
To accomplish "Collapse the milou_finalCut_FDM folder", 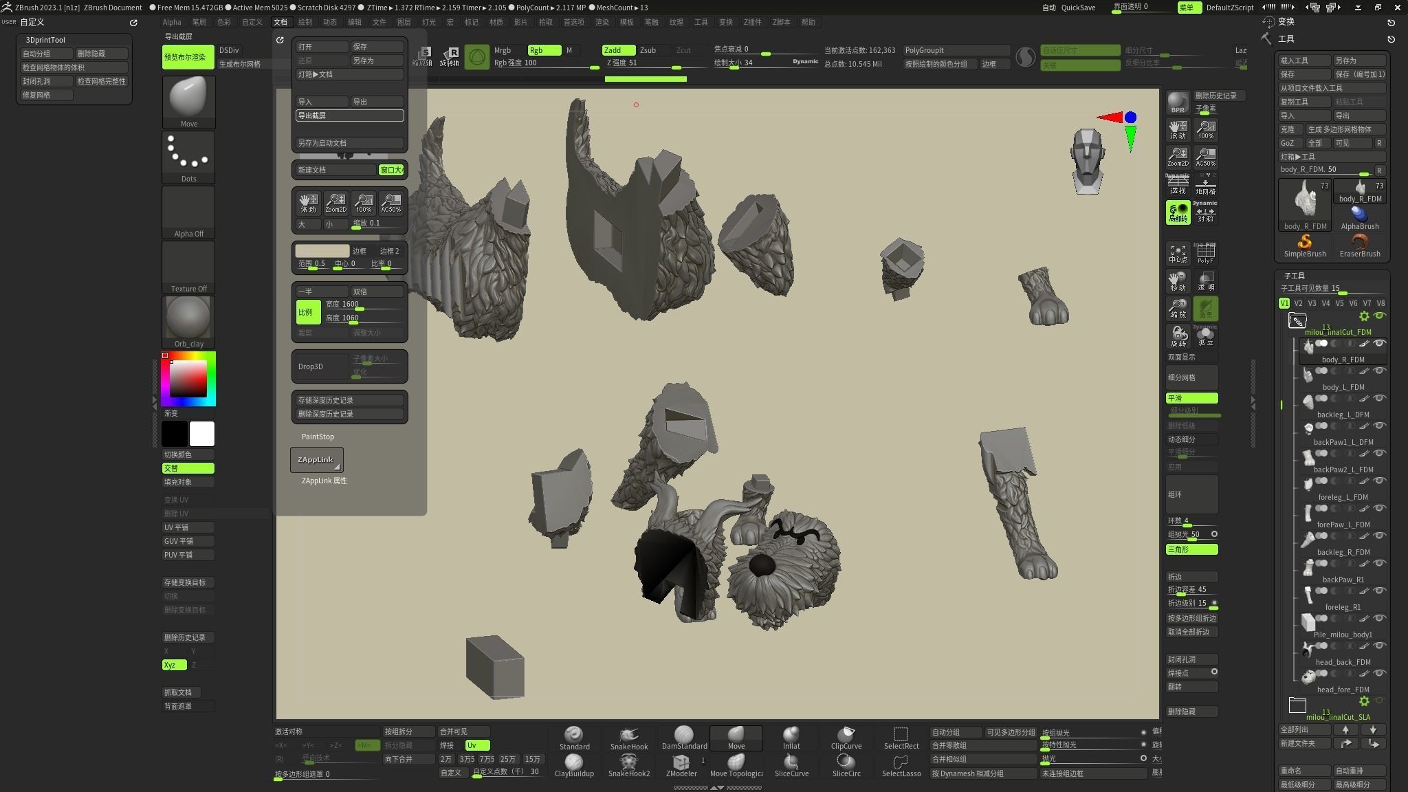I will pyautogui.click(x=1297, y=321).
